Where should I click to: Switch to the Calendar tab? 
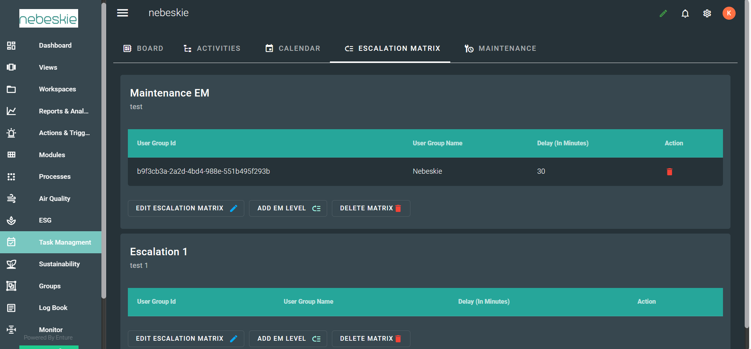coord(292,48)
